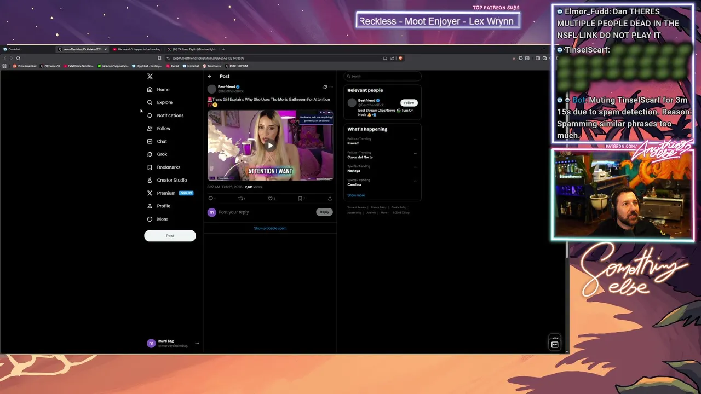Click the browser back arrow

coord(5,58)
